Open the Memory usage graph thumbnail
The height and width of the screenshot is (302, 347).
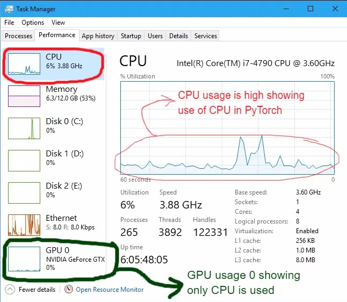click(x=24, y=96)
